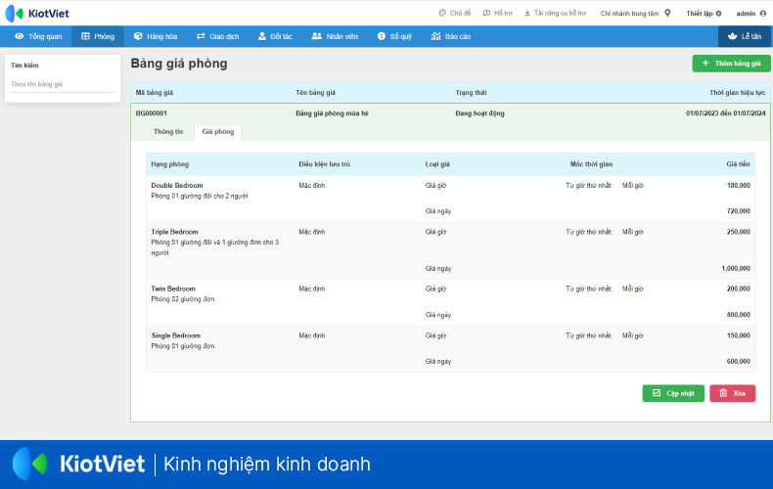Click the Cập nhật update button

[x=673, y=393]
